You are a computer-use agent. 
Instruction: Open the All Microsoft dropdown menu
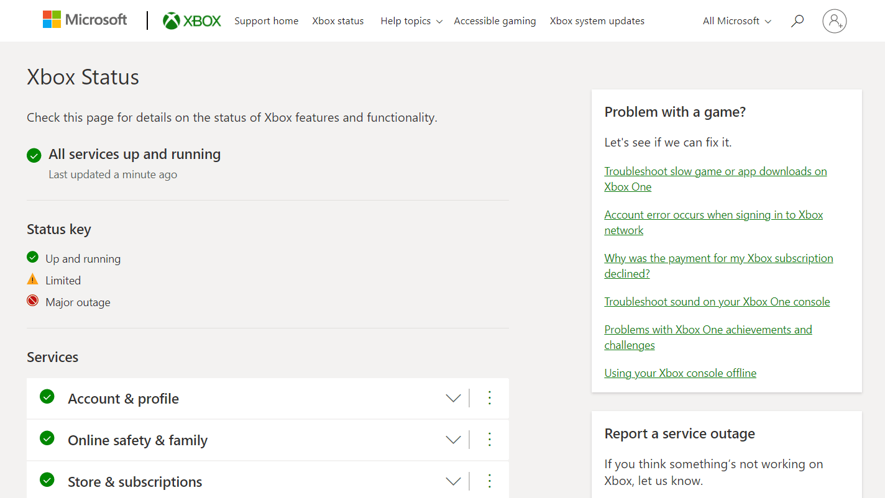[737, 21]
